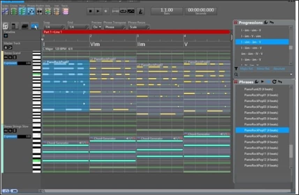Add a timeline with plus icon

click(x=6, y=36)
